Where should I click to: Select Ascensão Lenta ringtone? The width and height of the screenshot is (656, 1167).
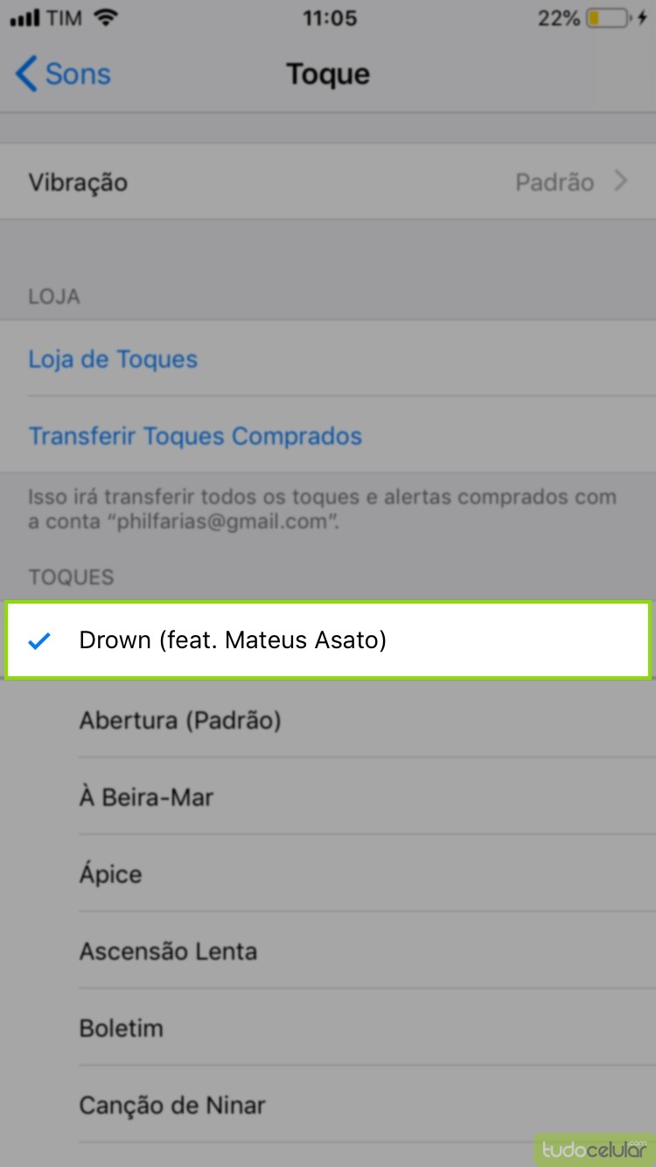coord(168,951)
